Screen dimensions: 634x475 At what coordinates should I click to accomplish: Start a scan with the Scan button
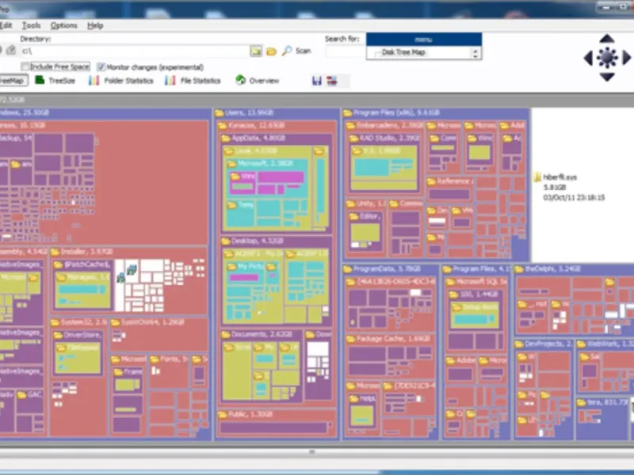(x=304, y=51)
